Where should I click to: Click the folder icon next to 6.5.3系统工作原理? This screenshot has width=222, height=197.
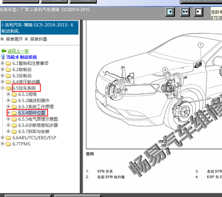coord(14,107)
